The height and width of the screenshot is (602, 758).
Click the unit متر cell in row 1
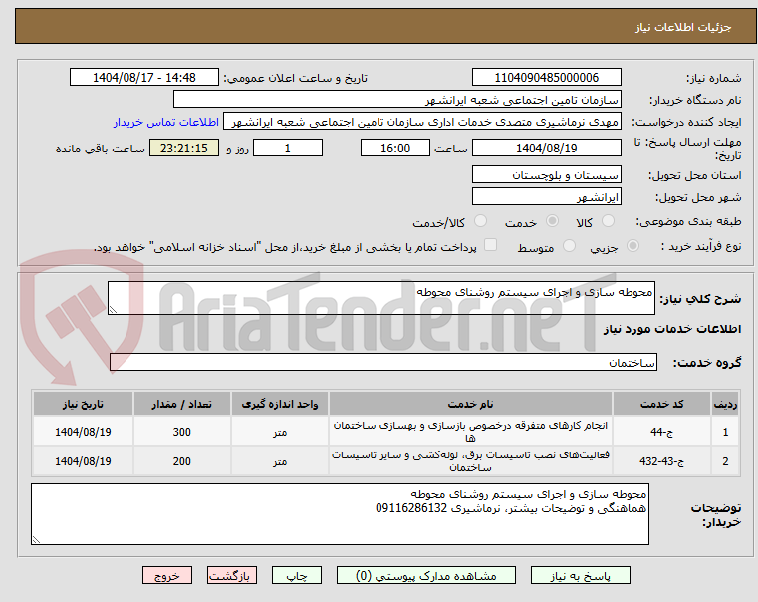pos(280,432)
